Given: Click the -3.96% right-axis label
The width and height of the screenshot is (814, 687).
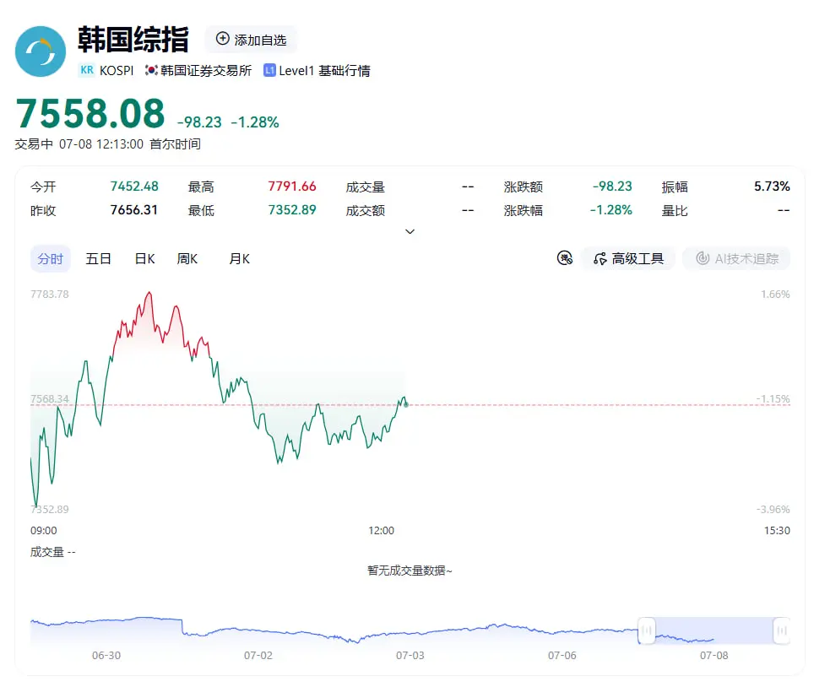Looking at the screenshot, I should 773,509.
